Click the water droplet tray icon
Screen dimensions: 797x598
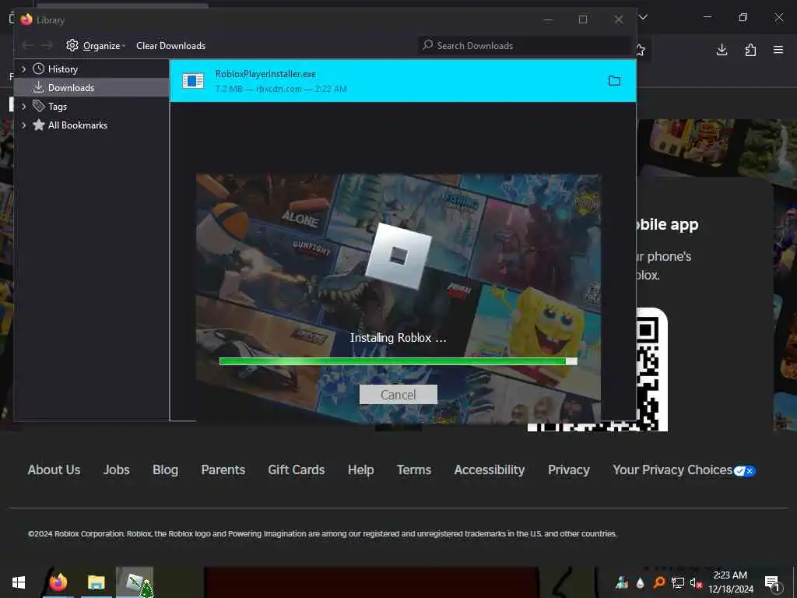pyautogui.click(x=640, y=583)
